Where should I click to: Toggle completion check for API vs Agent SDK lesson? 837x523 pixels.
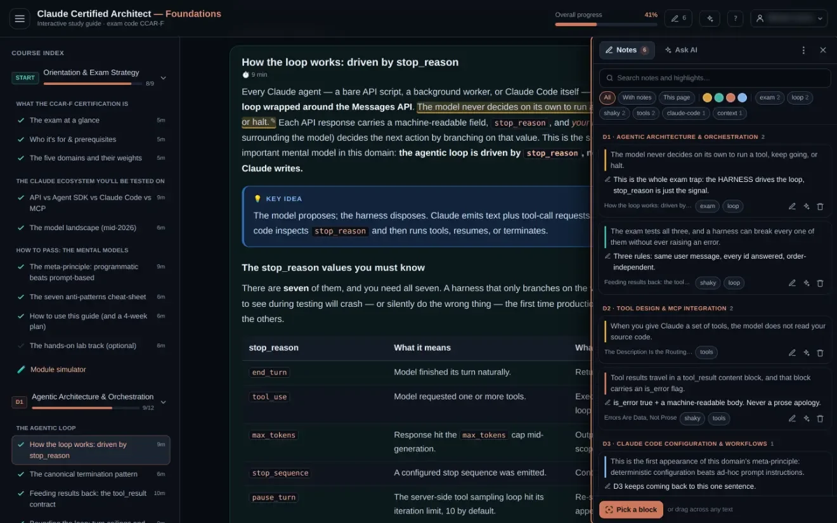click(21, 198)
